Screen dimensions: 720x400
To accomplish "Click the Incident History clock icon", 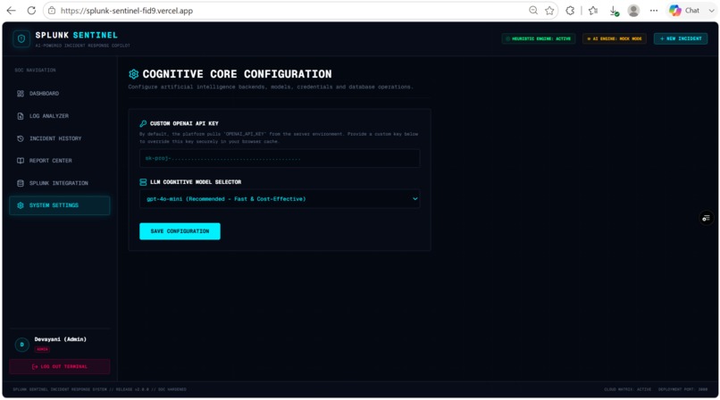I will point(21,138).
